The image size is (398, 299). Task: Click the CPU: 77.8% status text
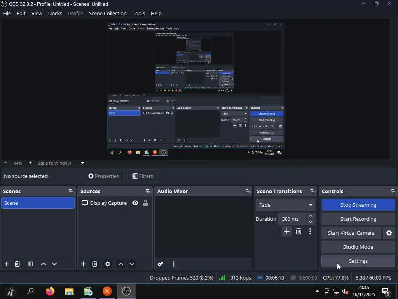(335, 278)
